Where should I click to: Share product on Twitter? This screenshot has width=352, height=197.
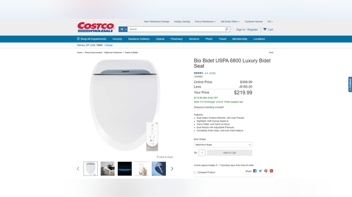point(260,171)
